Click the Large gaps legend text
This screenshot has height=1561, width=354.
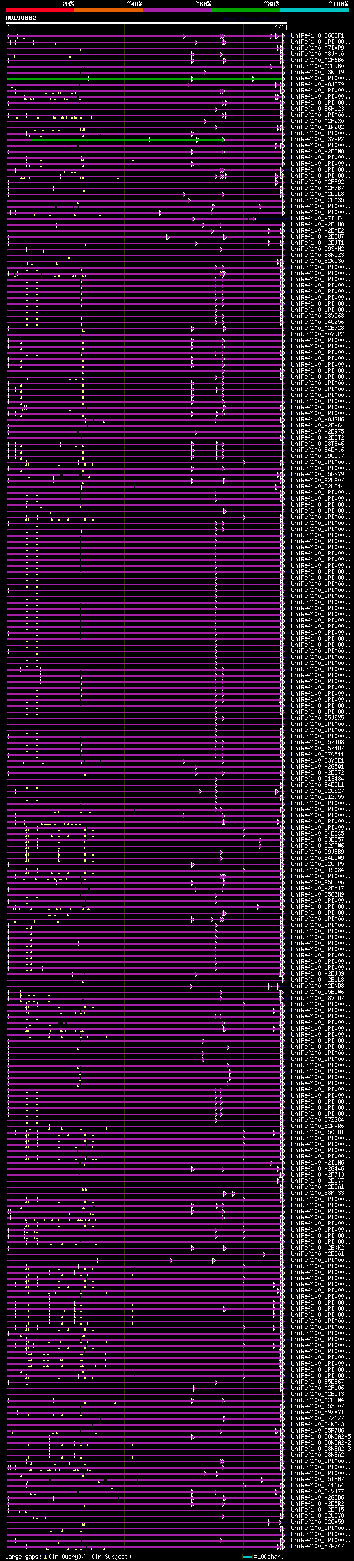tap(68, 1557)
